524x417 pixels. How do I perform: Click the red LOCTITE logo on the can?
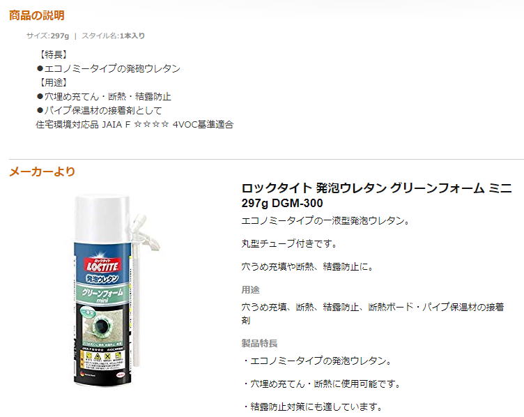102,265
